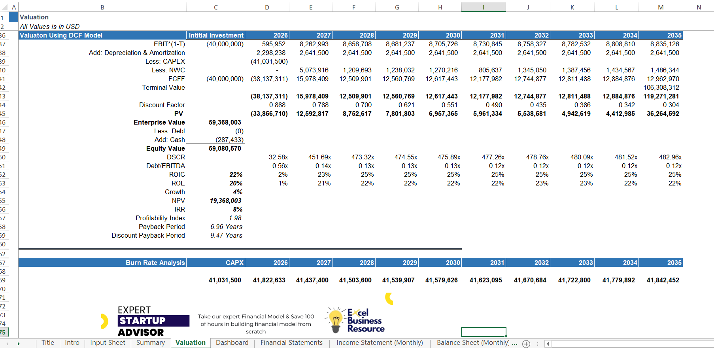Switch to Income Statement (Monthly) tab
This screenshot has height=348, width=714.
coord(380,343)
